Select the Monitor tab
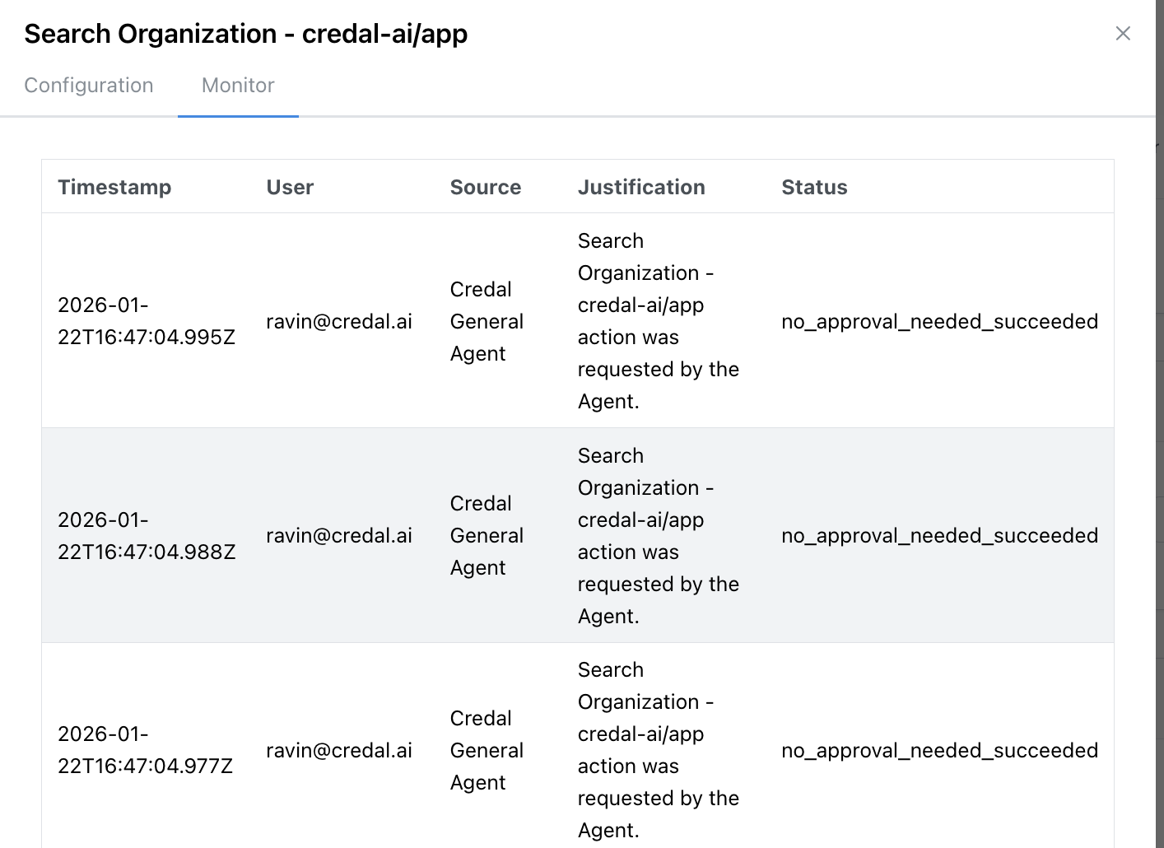 tap(237, 85)
